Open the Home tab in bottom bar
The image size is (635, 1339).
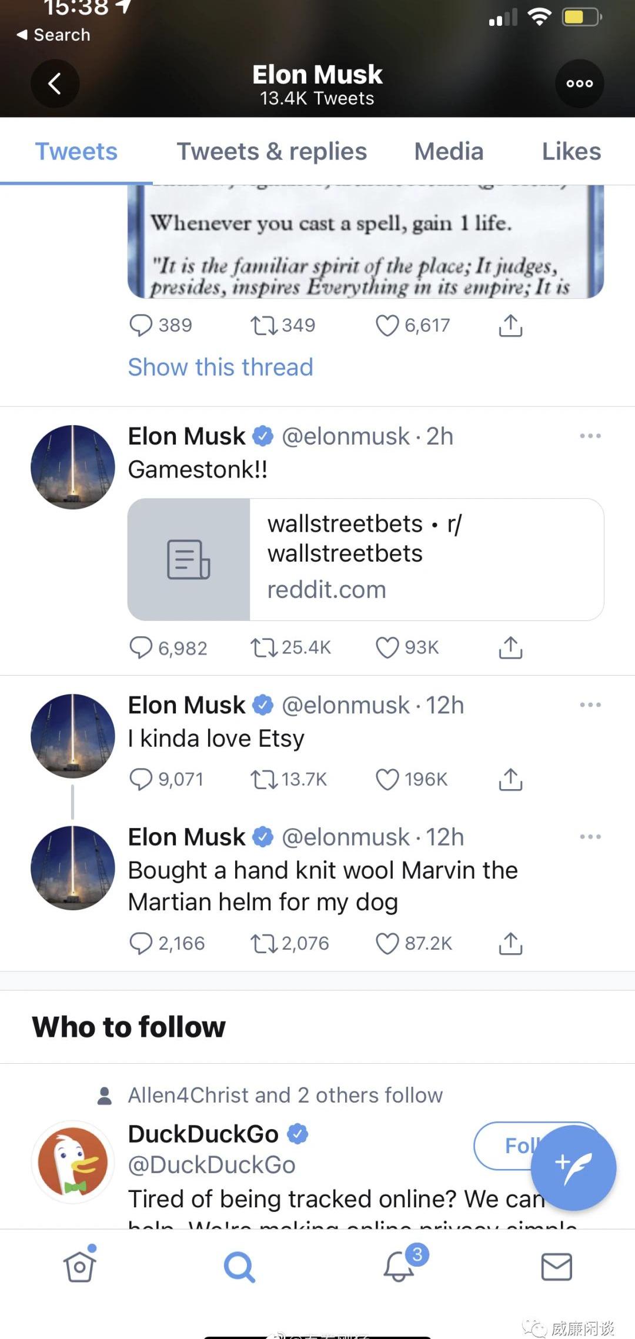[x=79, y=1266]
